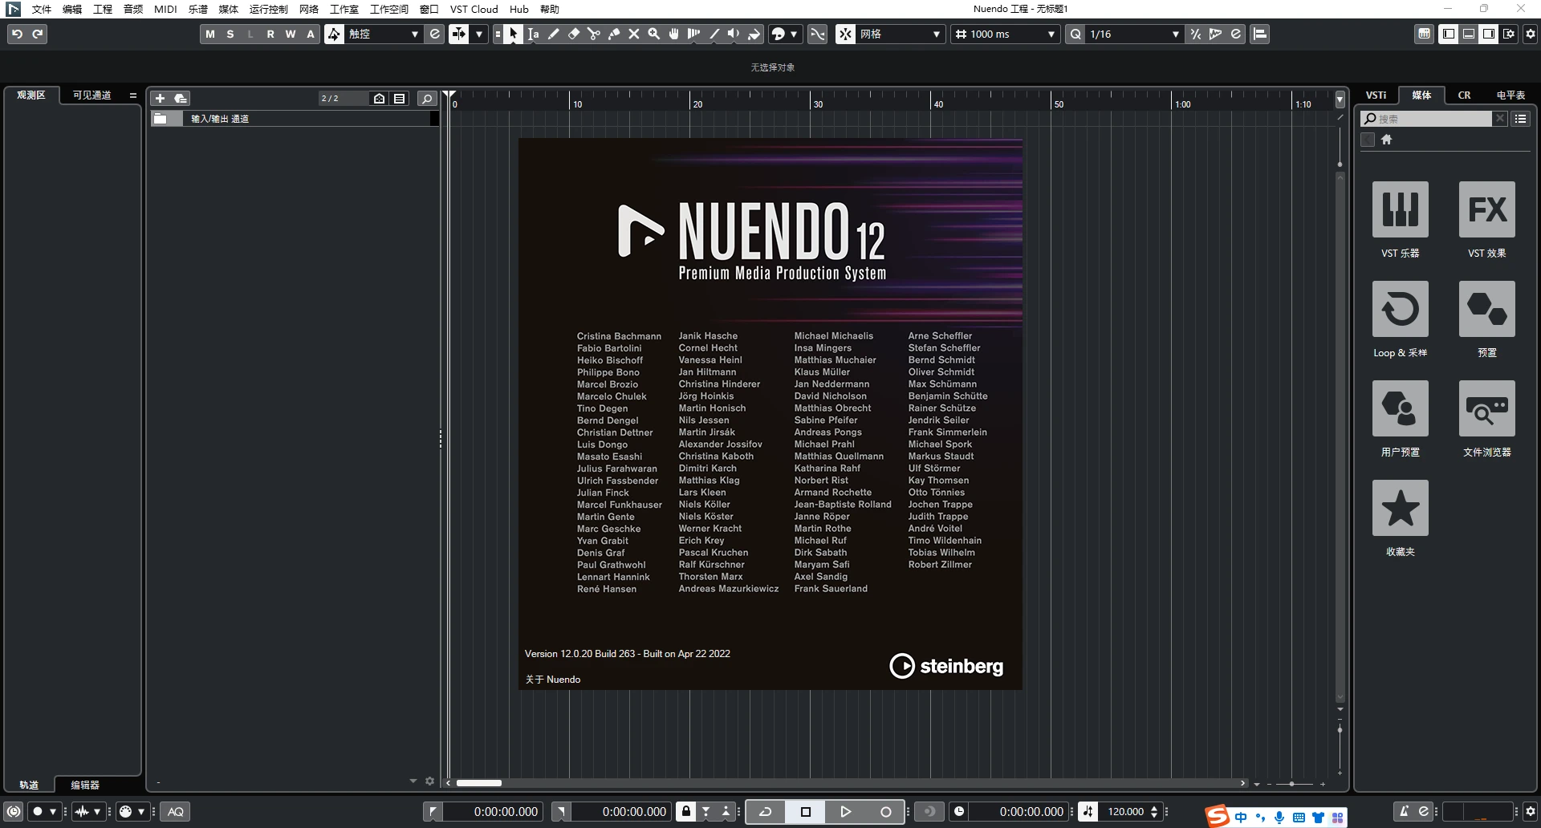Open the 网格 snap type dropdown
Image resolution: width=1541 pixels, height=828 pixels.
935,34
